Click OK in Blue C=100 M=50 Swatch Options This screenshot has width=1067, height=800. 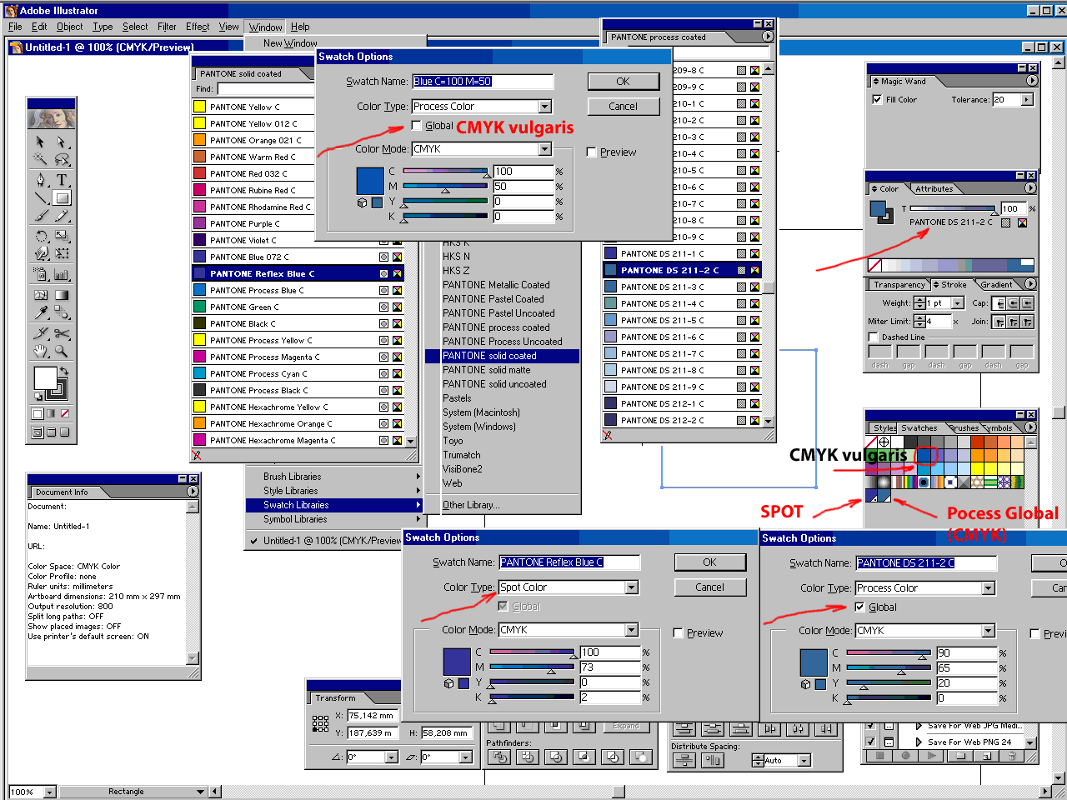(x=623, y=82)
